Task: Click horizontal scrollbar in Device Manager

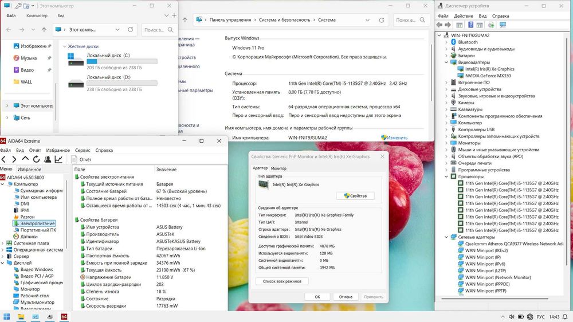Action: [495, 299]
